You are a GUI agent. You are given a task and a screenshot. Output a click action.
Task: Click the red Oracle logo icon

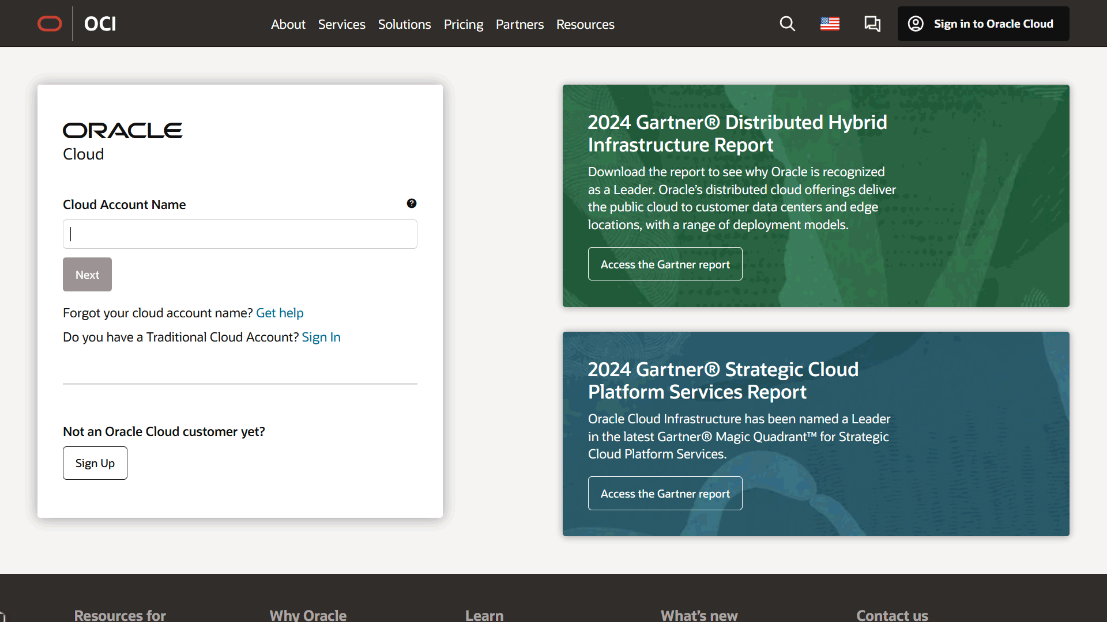point(50,24)
